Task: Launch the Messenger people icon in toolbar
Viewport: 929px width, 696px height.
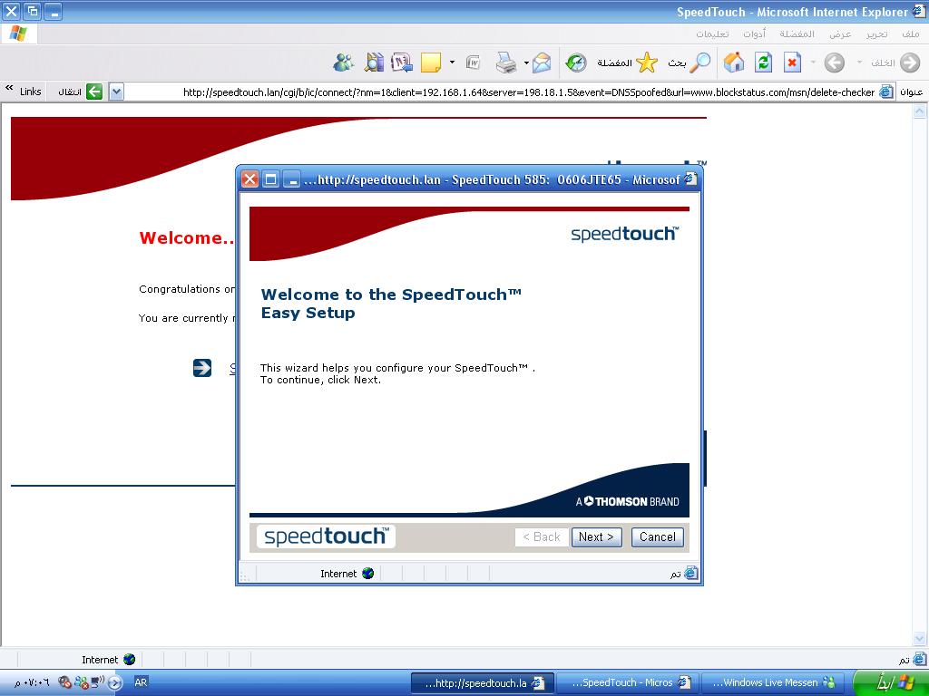Action: (x=344, y=63)
